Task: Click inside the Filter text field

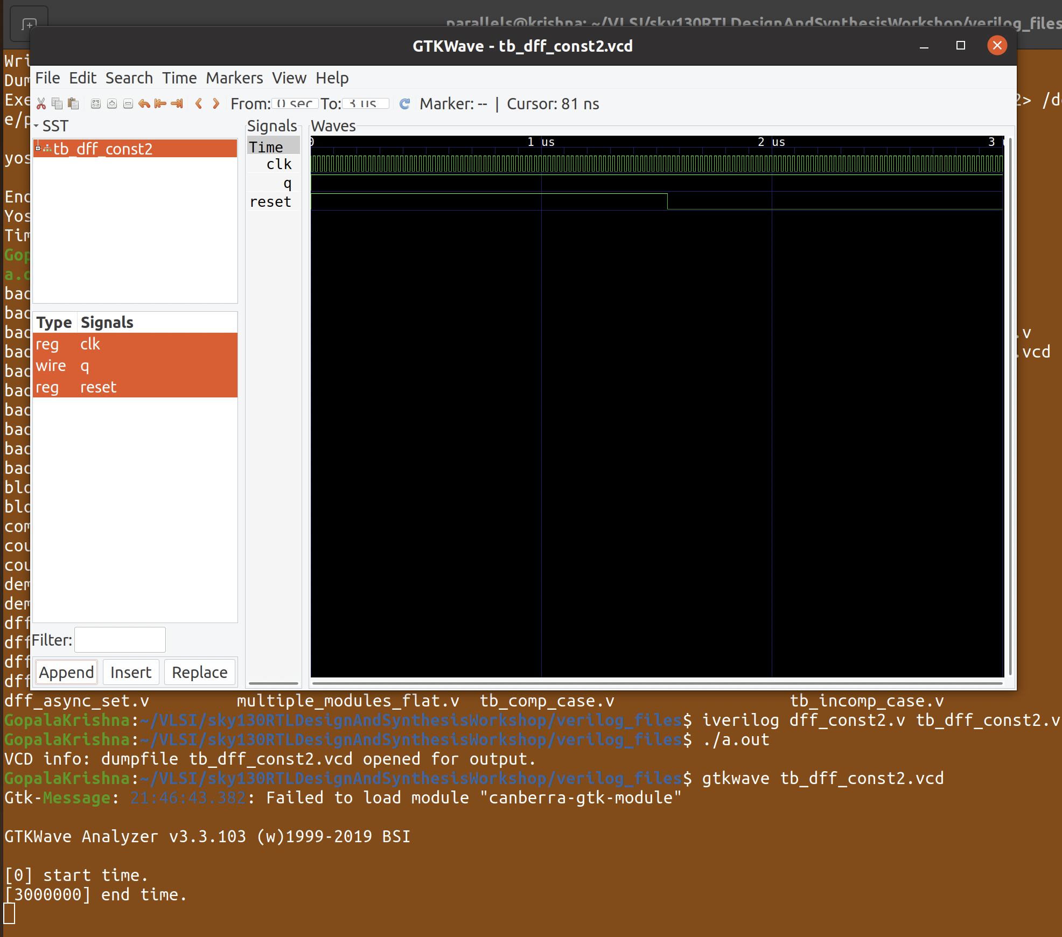Action: pos(120,640)
